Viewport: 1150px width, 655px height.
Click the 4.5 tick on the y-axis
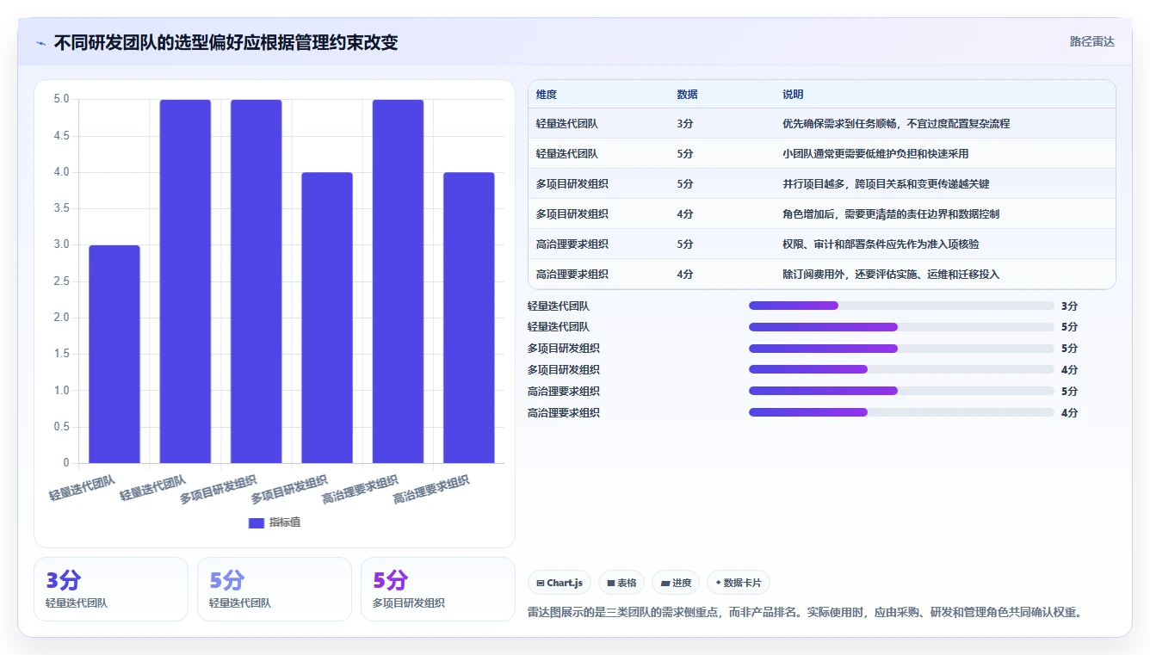click(61, 136)
